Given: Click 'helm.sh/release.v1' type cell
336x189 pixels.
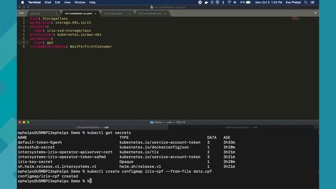Looking at the screenshot, I should [x=140, y=166].
